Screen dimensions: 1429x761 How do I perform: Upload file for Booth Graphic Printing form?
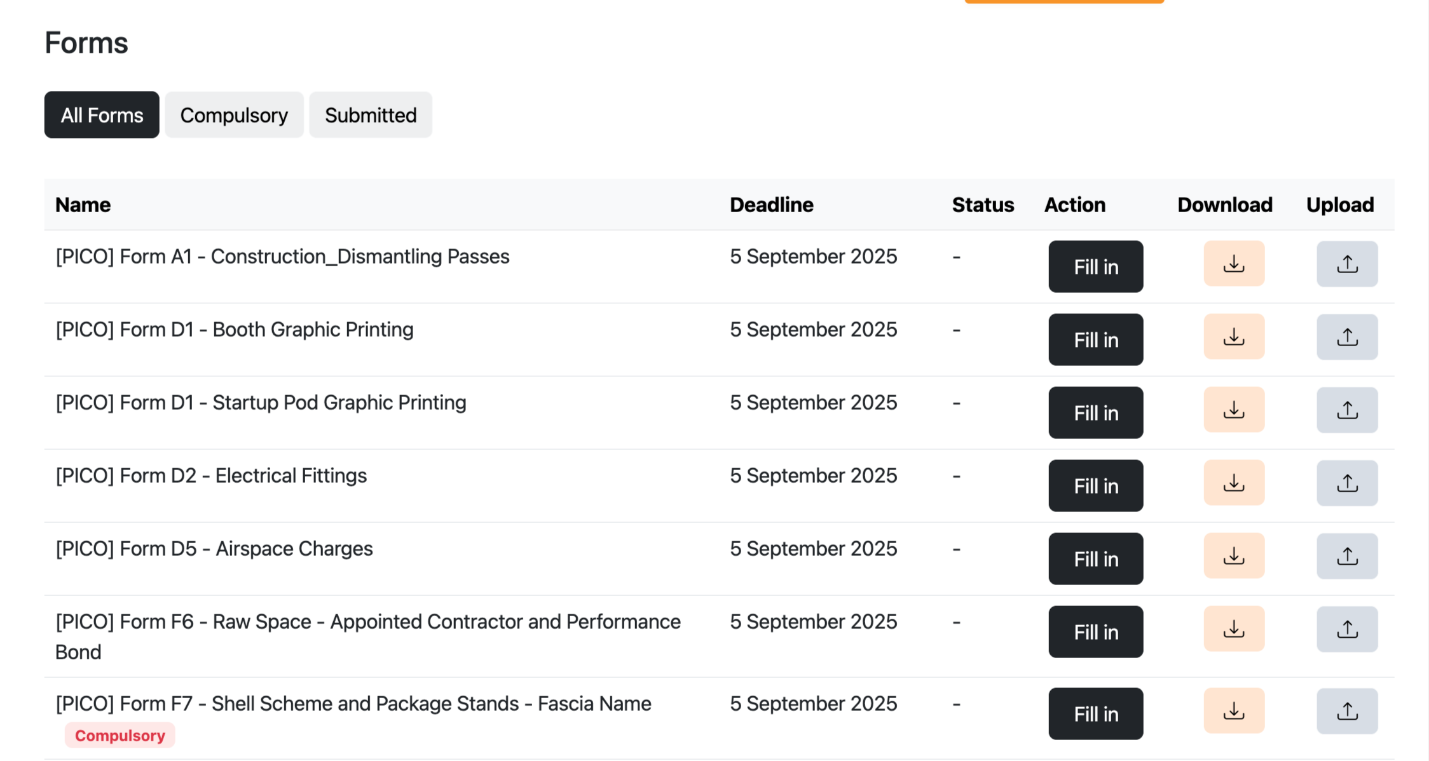(1346, 337)
